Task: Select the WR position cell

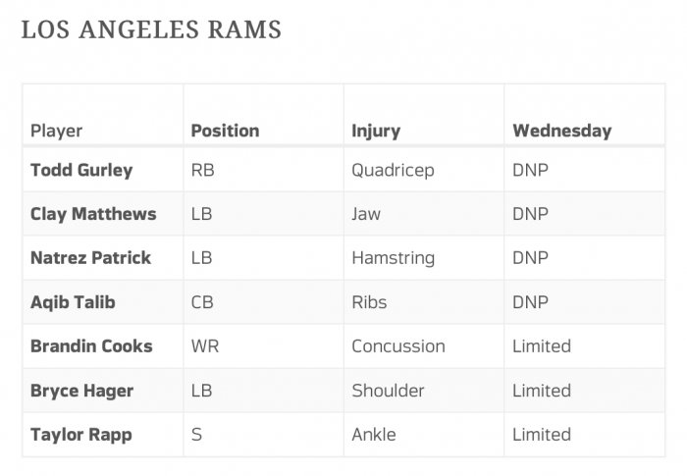Action: pos(204,346)
